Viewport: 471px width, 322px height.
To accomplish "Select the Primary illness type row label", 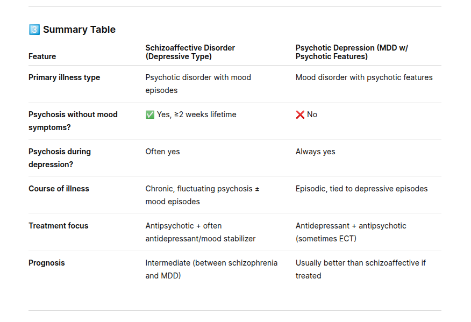I will pos(64,77).
